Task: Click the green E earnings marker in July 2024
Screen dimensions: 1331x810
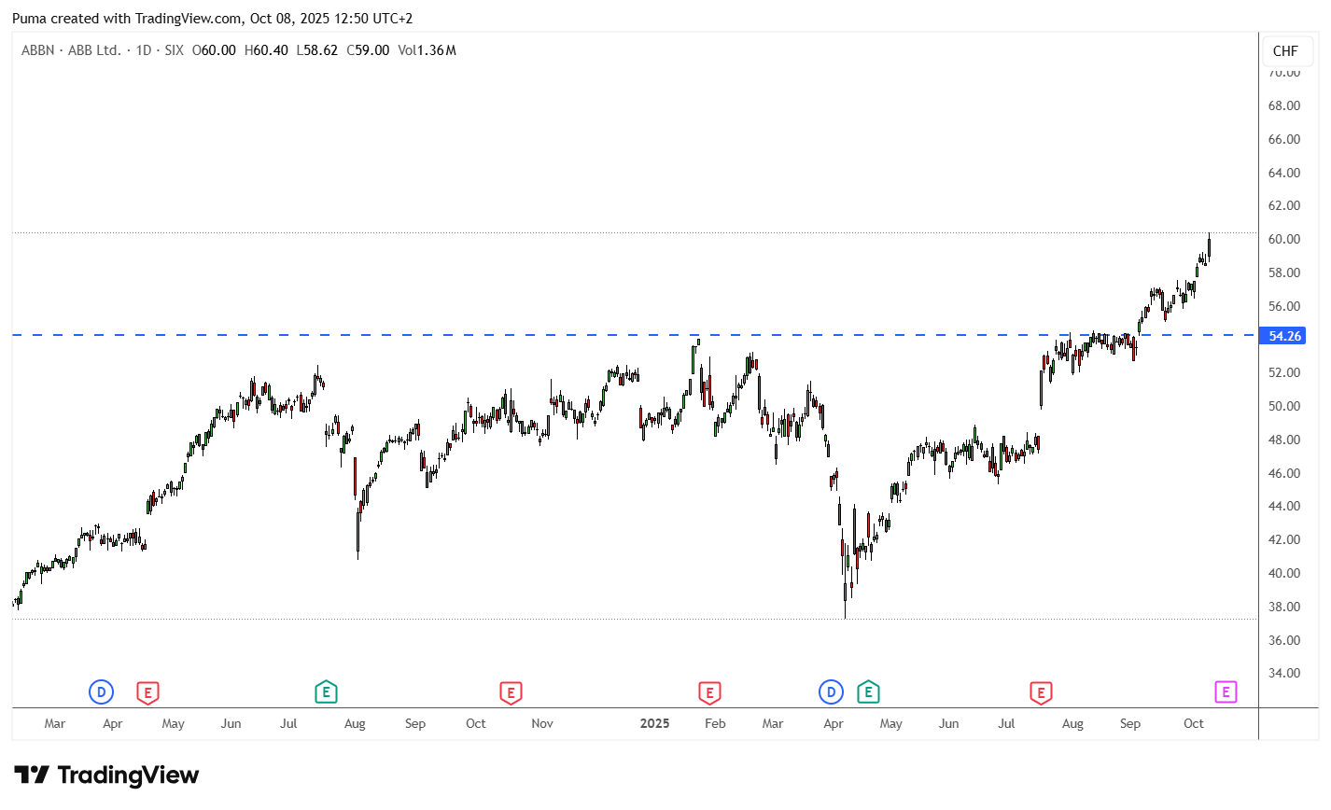Action: (x=326, y=692)
